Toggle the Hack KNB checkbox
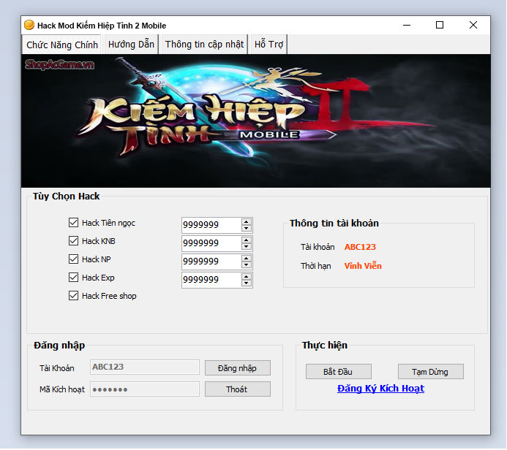Image resolution: width=507 pixels, height=450 pixels. 73,241
